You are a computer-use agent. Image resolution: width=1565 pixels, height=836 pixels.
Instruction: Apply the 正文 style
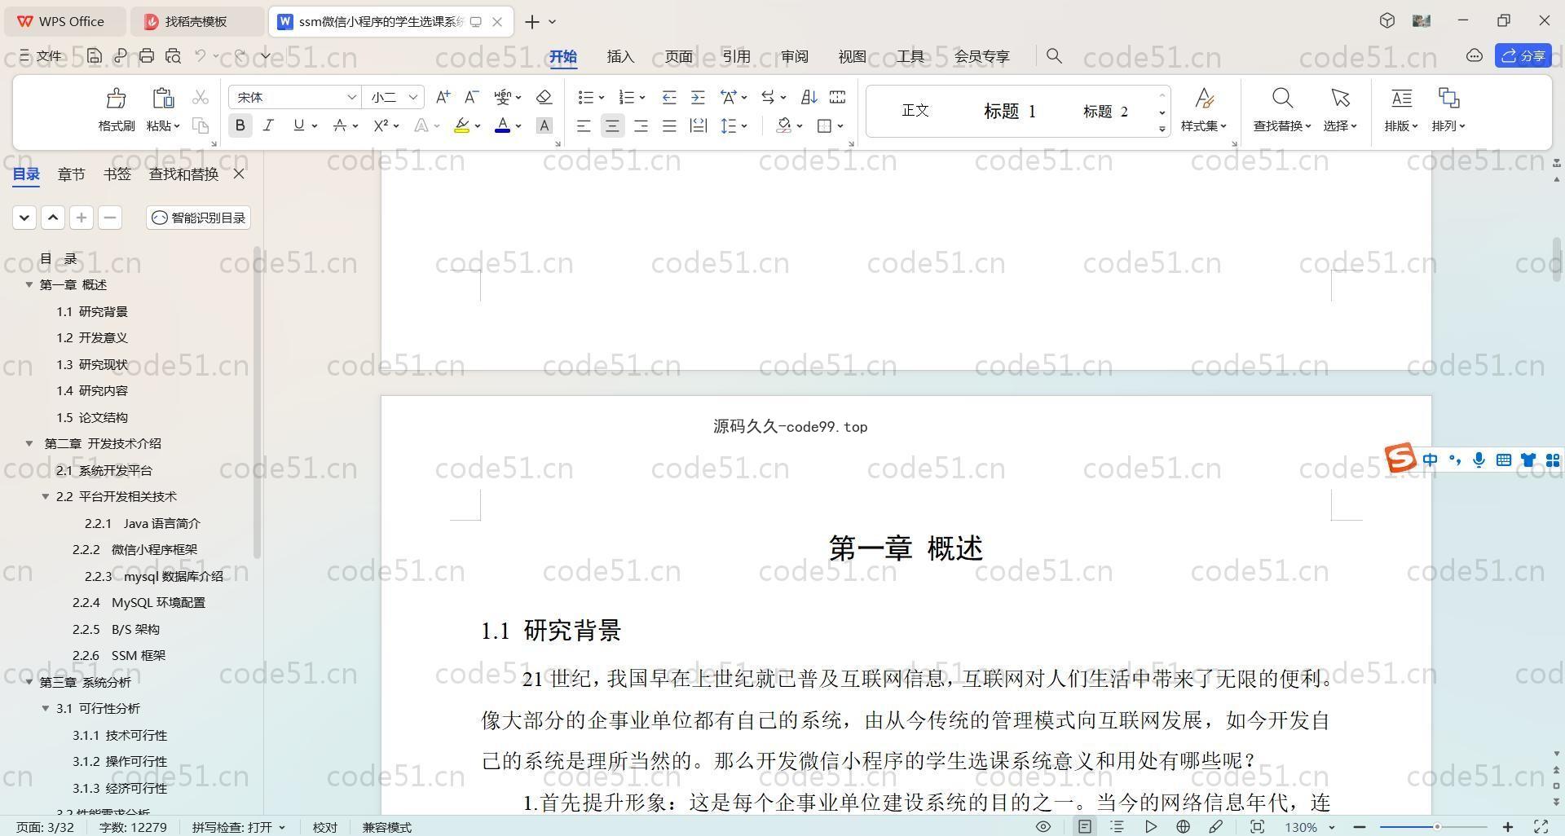915,110
